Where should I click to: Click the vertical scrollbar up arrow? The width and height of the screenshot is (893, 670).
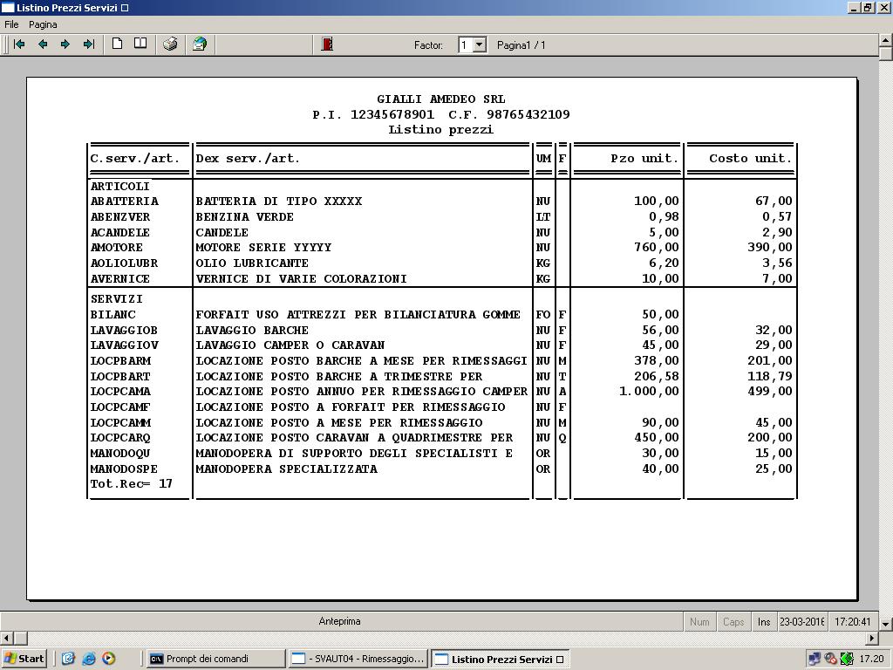coord(886,40)
